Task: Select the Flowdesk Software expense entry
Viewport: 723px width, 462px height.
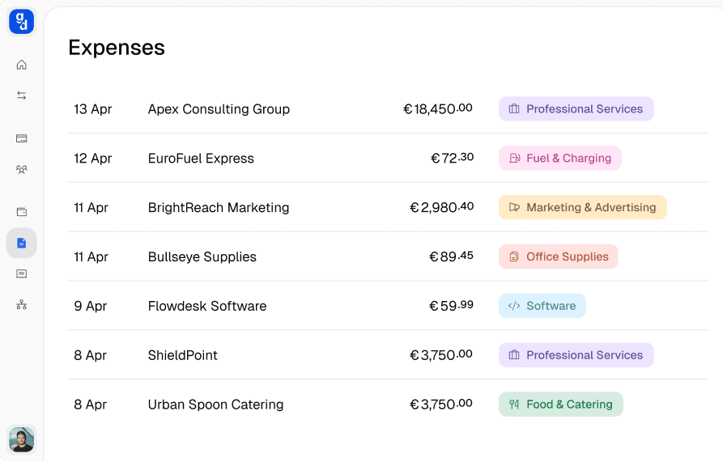Action: (x=207, y=306)
